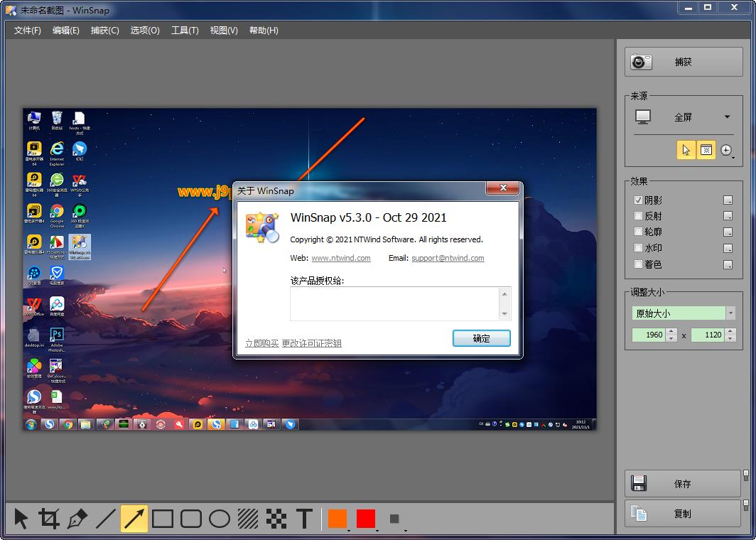Open the 工具(T) menu
Screen dimensions: 756x540
[185, 31]
